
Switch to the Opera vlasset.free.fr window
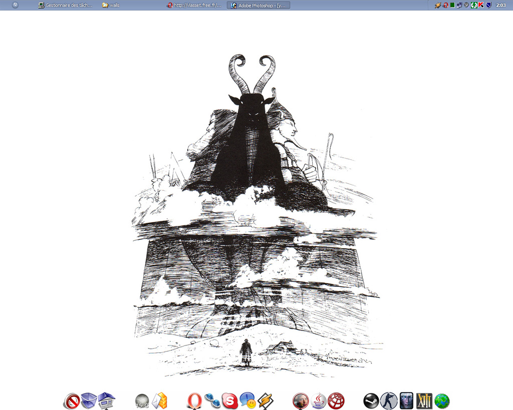click(x=194, y=5)
